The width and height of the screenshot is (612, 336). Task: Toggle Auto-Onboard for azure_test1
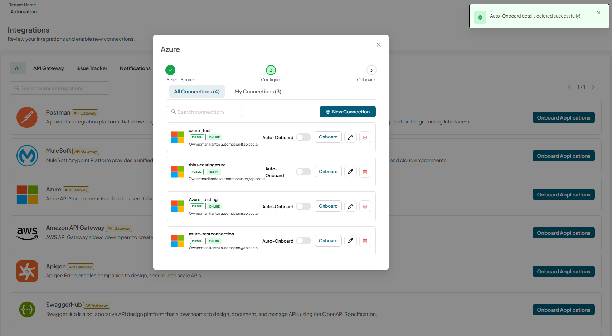[303, 137]
